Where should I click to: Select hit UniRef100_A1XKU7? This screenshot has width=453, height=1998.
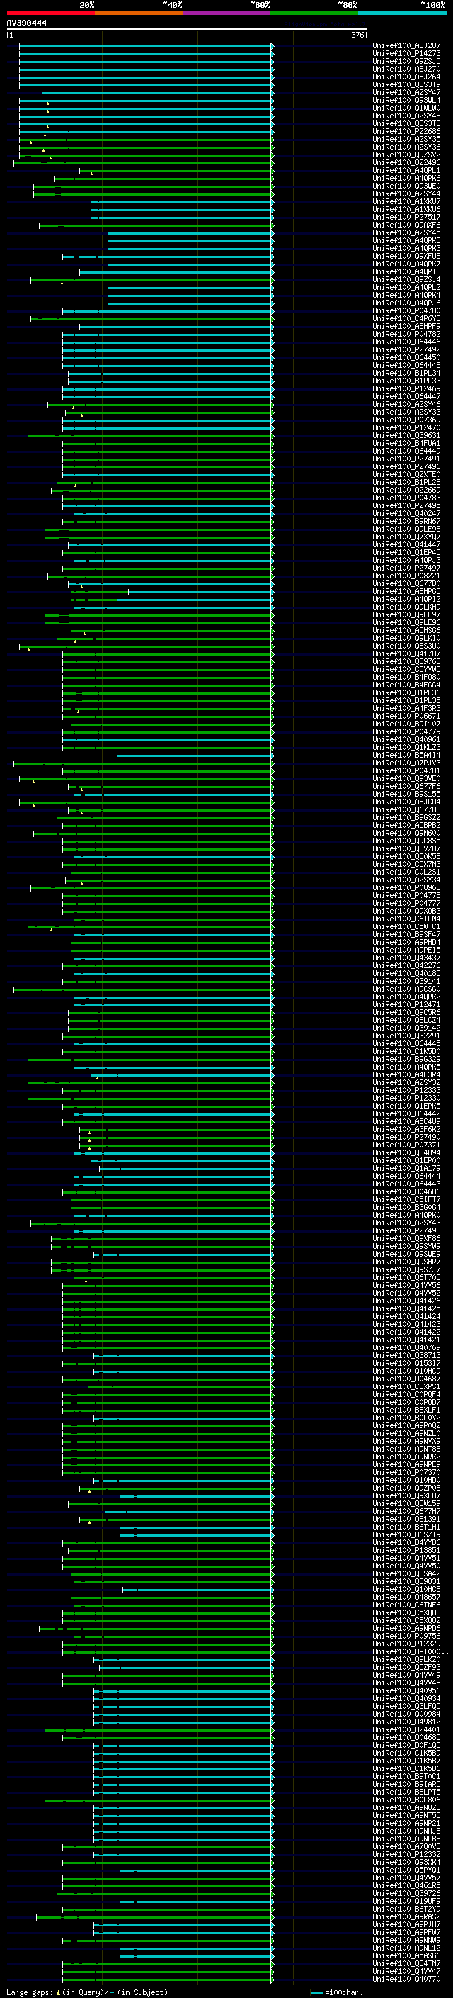pyautogui.click(x=406, y=202)
